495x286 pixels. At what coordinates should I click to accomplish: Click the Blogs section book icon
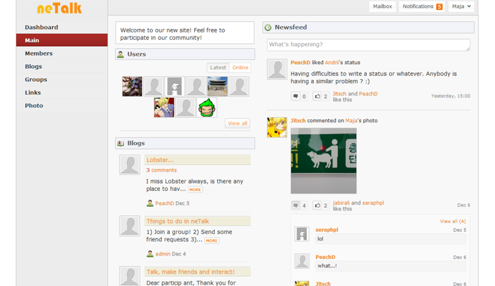tap(120, 143)
